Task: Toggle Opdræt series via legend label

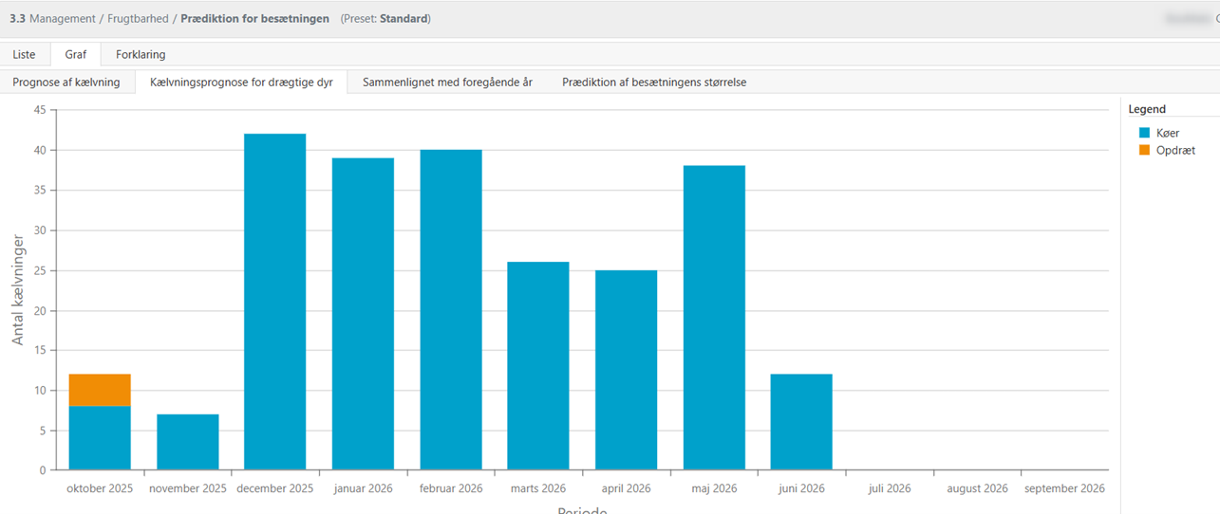Action: point(1175,150)
